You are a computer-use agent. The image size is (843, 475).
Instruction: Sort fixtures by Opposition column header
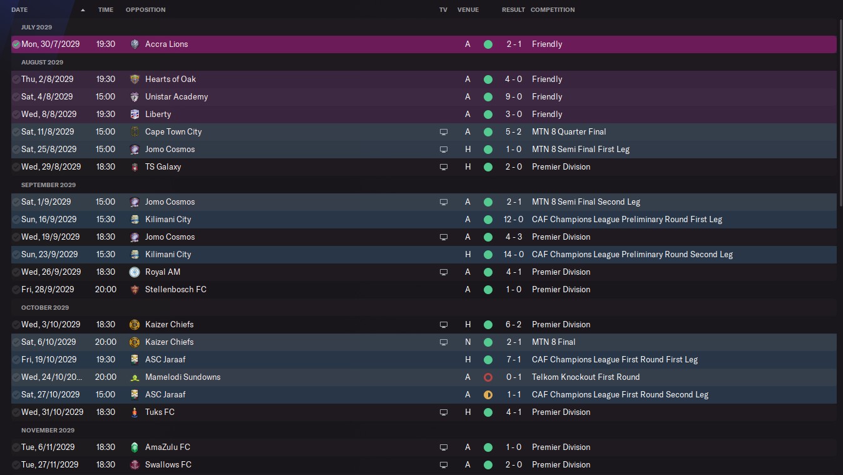coord(146,9)
